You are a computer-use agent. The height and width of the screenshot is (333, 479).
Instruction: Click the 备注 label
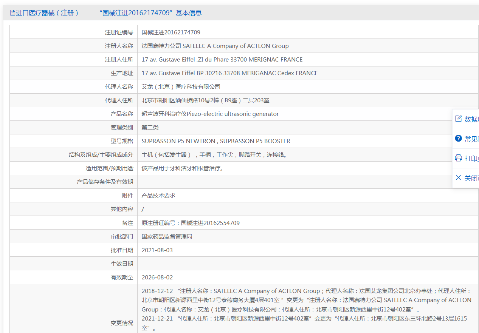128,223
